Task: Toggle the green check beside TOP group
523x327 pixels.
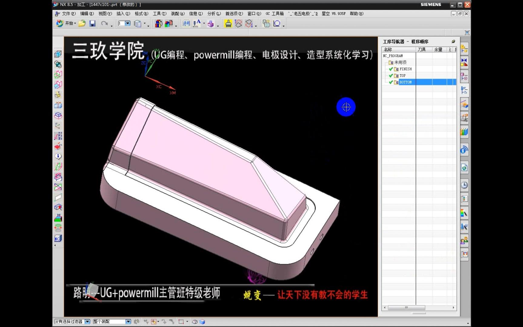Action: pos(391,75)
